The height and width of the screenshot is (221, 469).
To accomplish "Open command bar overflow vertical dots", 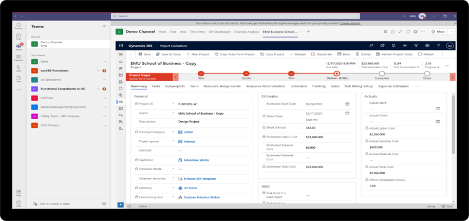I will [442, 54].
